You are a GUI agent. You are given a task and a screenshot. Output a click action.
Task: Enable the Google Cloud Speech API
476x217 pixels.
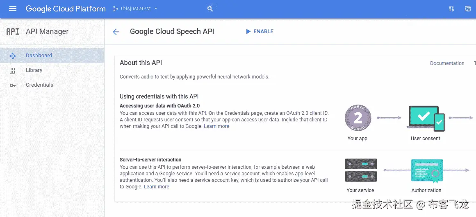[260, 31]
